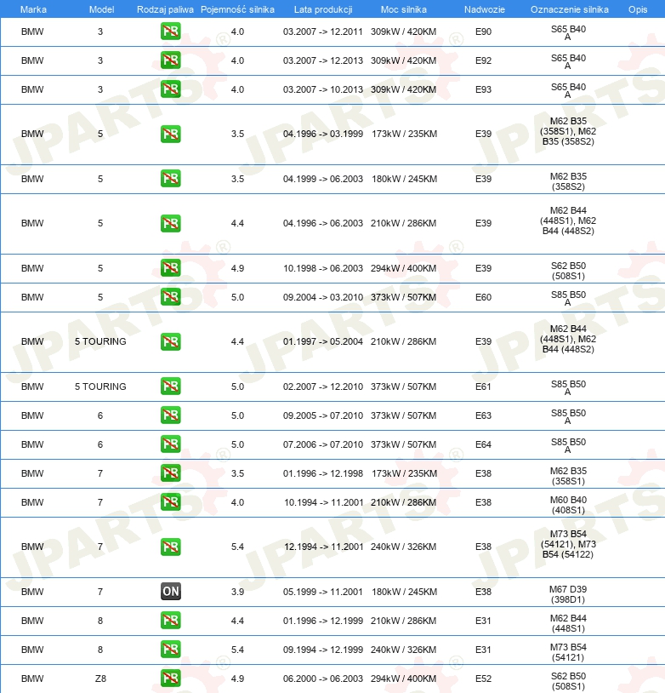Click the PB petrol icon for E90 body
665x693 pixels.
coord(170,32)
